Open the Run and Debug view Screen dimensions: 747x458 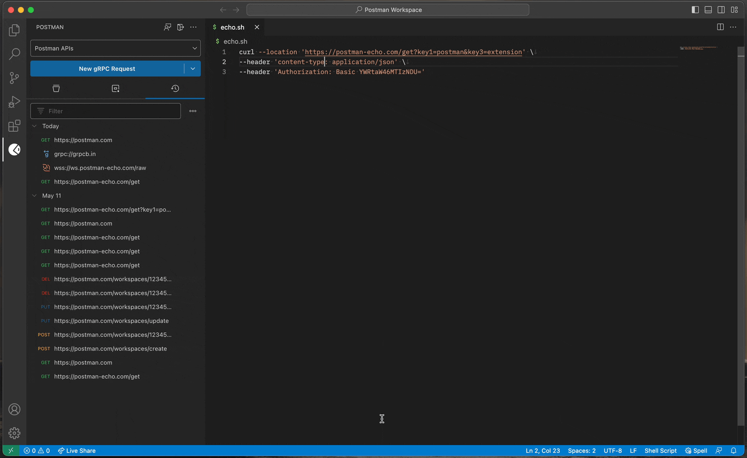[14, 102]
